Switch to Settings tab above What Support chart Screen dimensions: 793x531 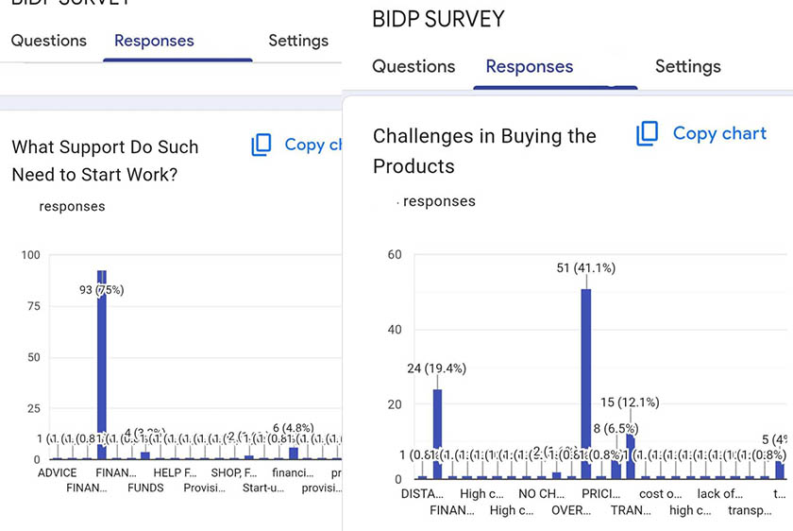tap(298, 41)
